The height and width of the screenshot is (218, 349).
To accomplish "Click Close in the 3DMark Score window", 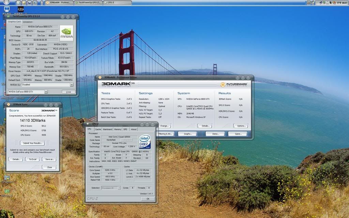I will coord(49,167).
